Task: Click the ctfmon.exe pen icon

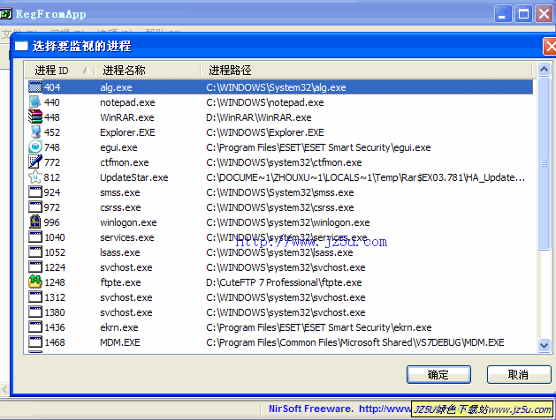Action: click(35, 162)
